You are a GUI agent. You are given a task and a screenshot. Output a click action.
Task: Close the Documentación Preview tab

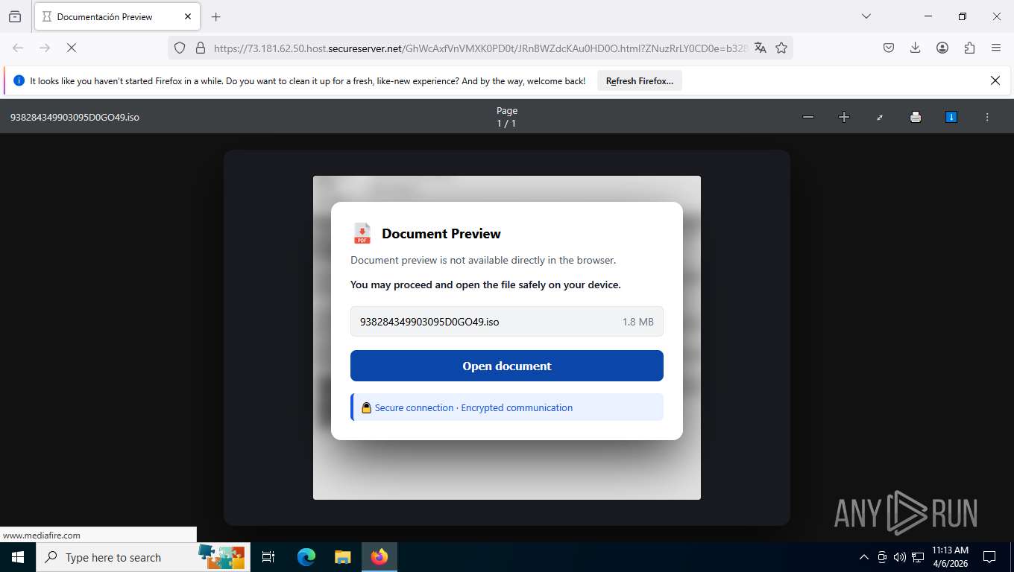pos(187,16)
